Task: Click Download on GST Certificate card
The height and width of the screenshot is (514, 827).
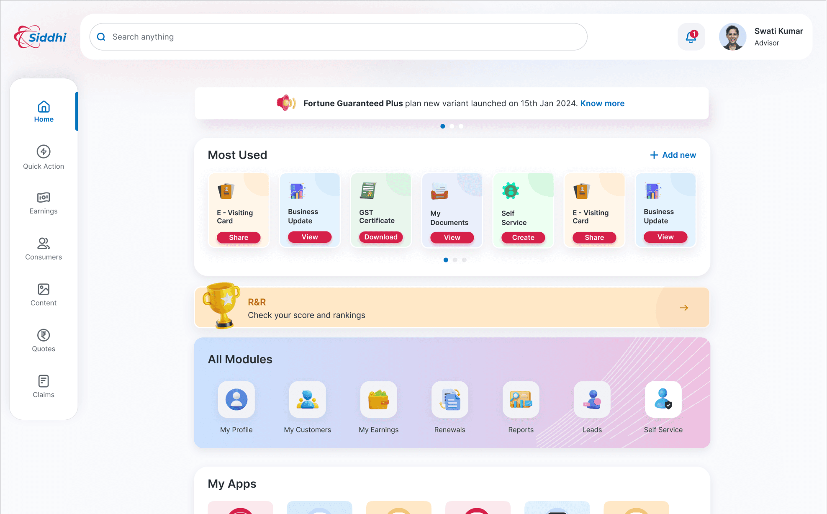Action: (380, 237)
